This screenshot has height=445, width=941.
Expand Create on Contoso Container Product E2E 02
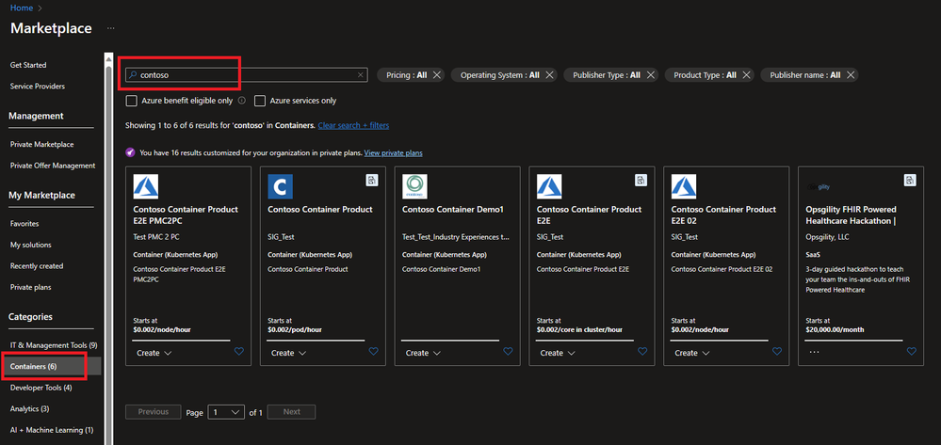pos(692,353)
